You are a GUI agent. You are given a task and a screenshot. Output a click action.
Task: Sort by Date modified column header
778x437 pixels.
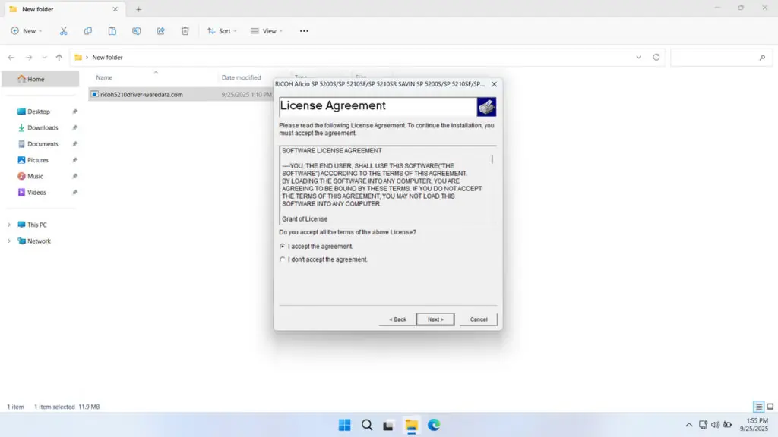tap(241, 78)
